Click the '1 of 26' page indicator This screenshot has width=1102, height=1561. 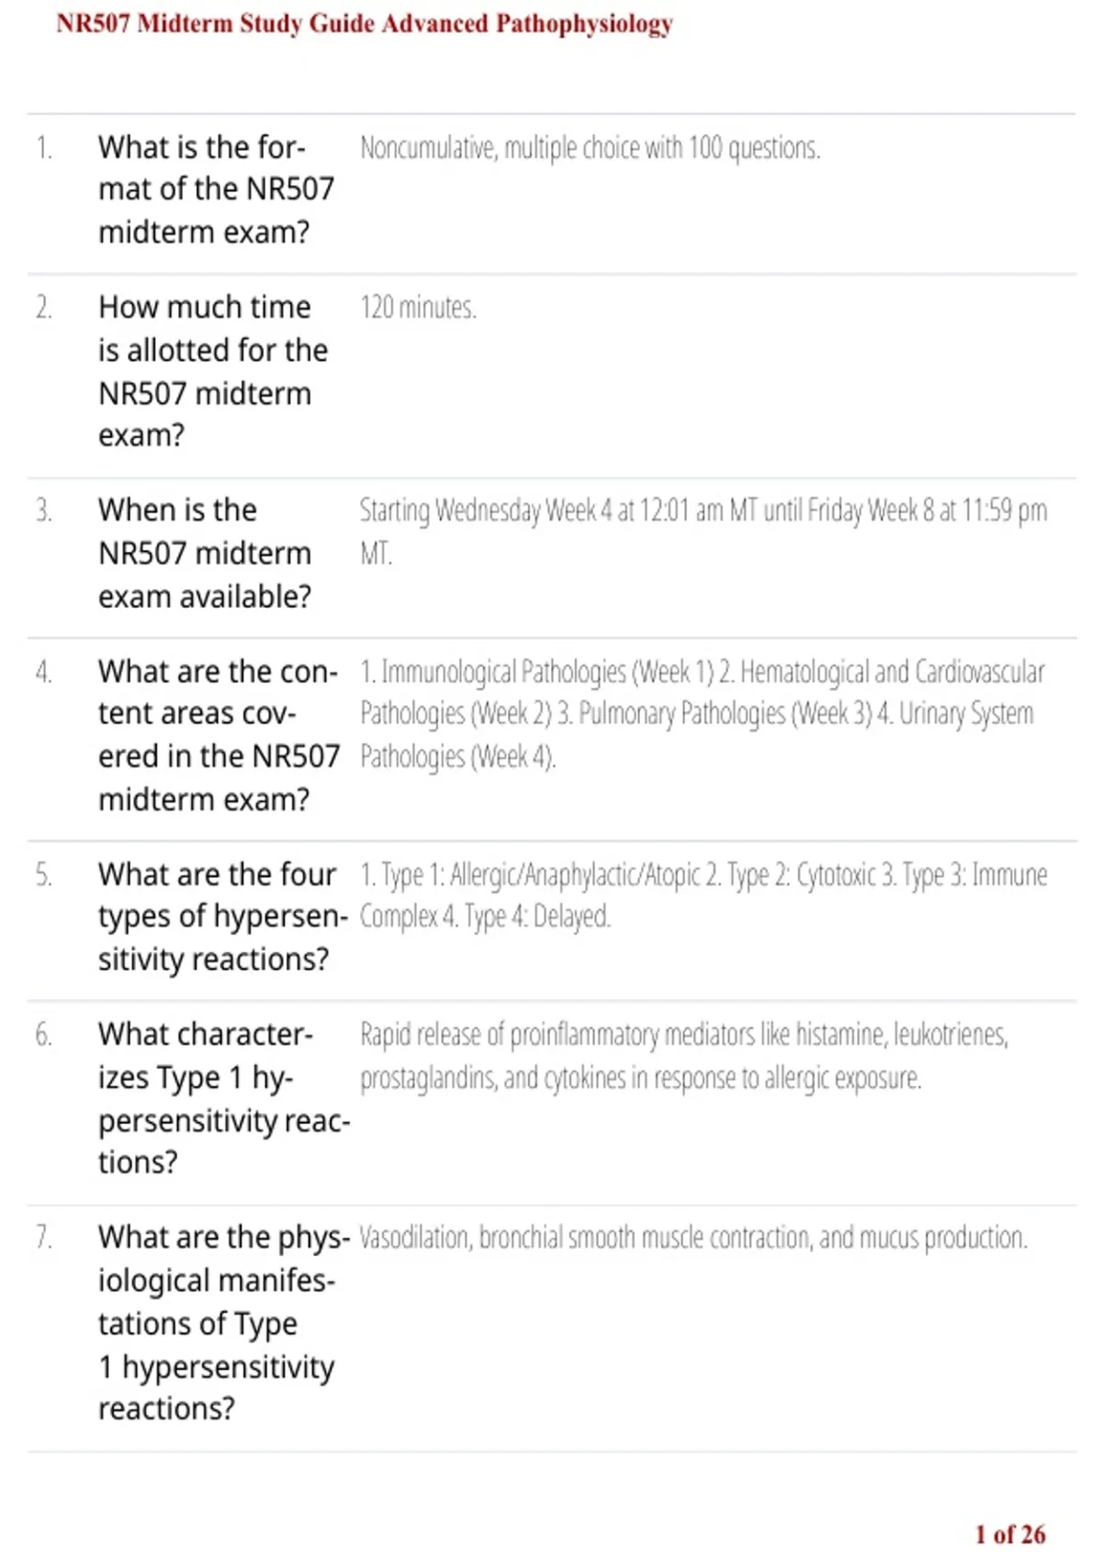point(1010,1534)
